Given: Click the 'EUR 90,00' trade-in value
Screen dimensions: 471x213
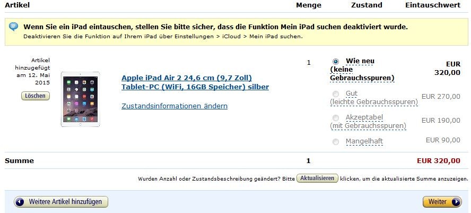Looking at the screenshot, I should pos(443,140).
